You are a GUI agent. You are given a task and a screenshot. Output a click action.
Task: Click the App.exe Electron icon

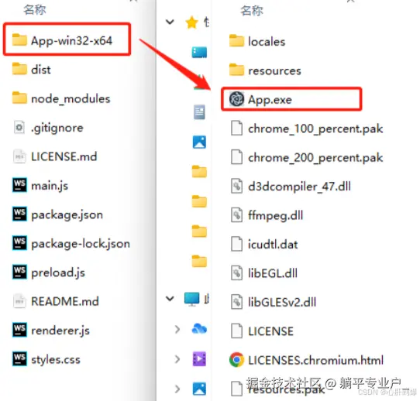coord(236,99)
